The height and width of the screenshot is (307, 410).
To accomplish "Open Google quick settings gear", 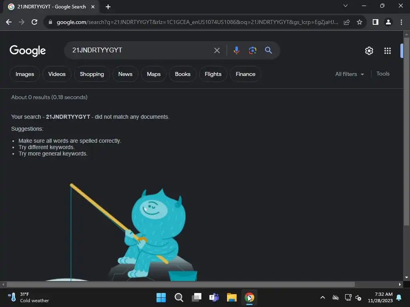I will pos(369,51).
